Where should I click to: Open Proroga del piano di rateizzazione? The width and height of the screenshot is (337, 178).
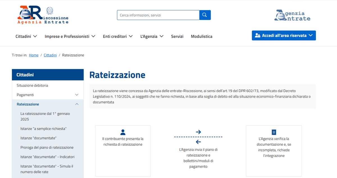[47, 147]
